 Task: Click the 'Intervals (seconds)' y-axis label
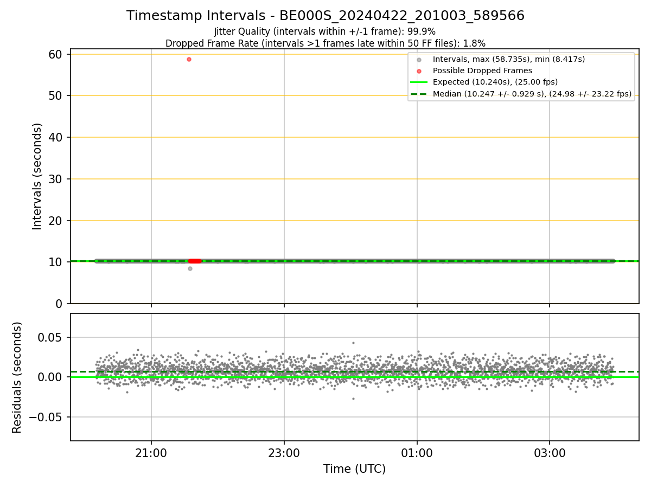pos(37,176)
